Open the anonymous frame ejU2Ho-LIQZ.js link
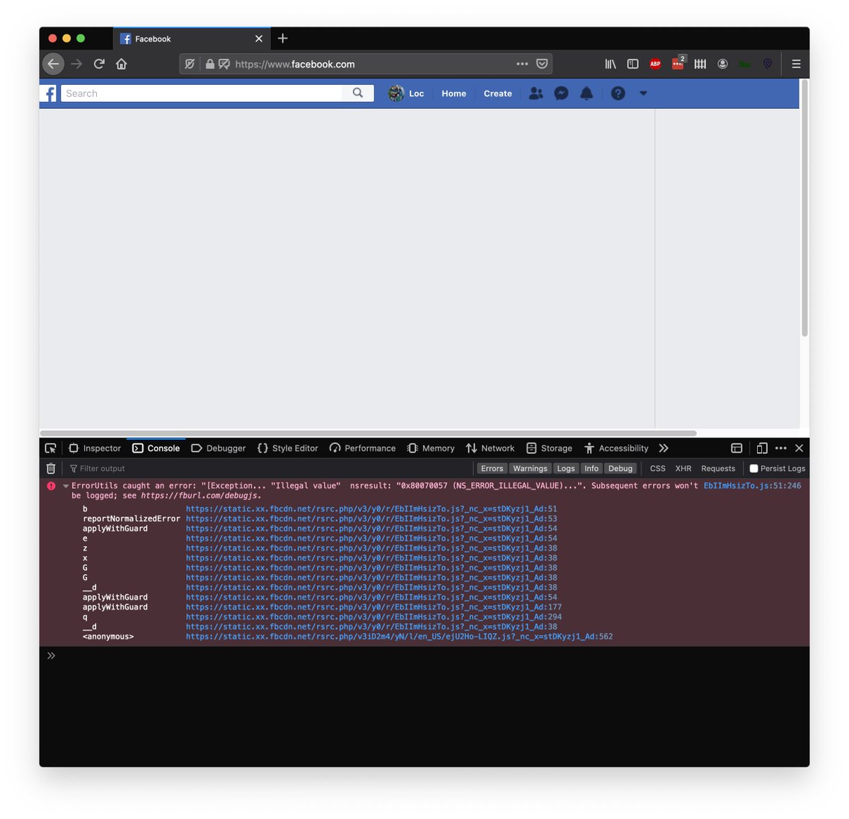 (x=400, y=637)
